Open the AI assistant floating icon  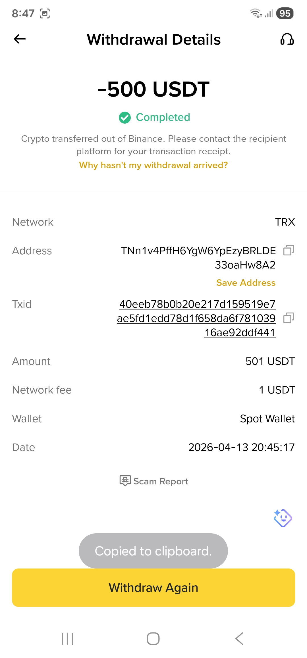(283, 518)
